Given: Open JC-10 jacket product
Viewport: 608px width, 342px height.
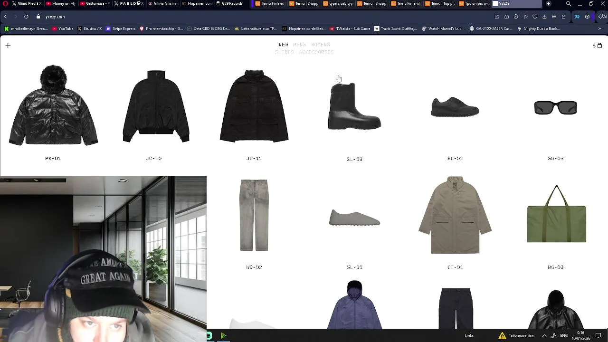Looking at the screenshot, I should (x=156, y=106).
